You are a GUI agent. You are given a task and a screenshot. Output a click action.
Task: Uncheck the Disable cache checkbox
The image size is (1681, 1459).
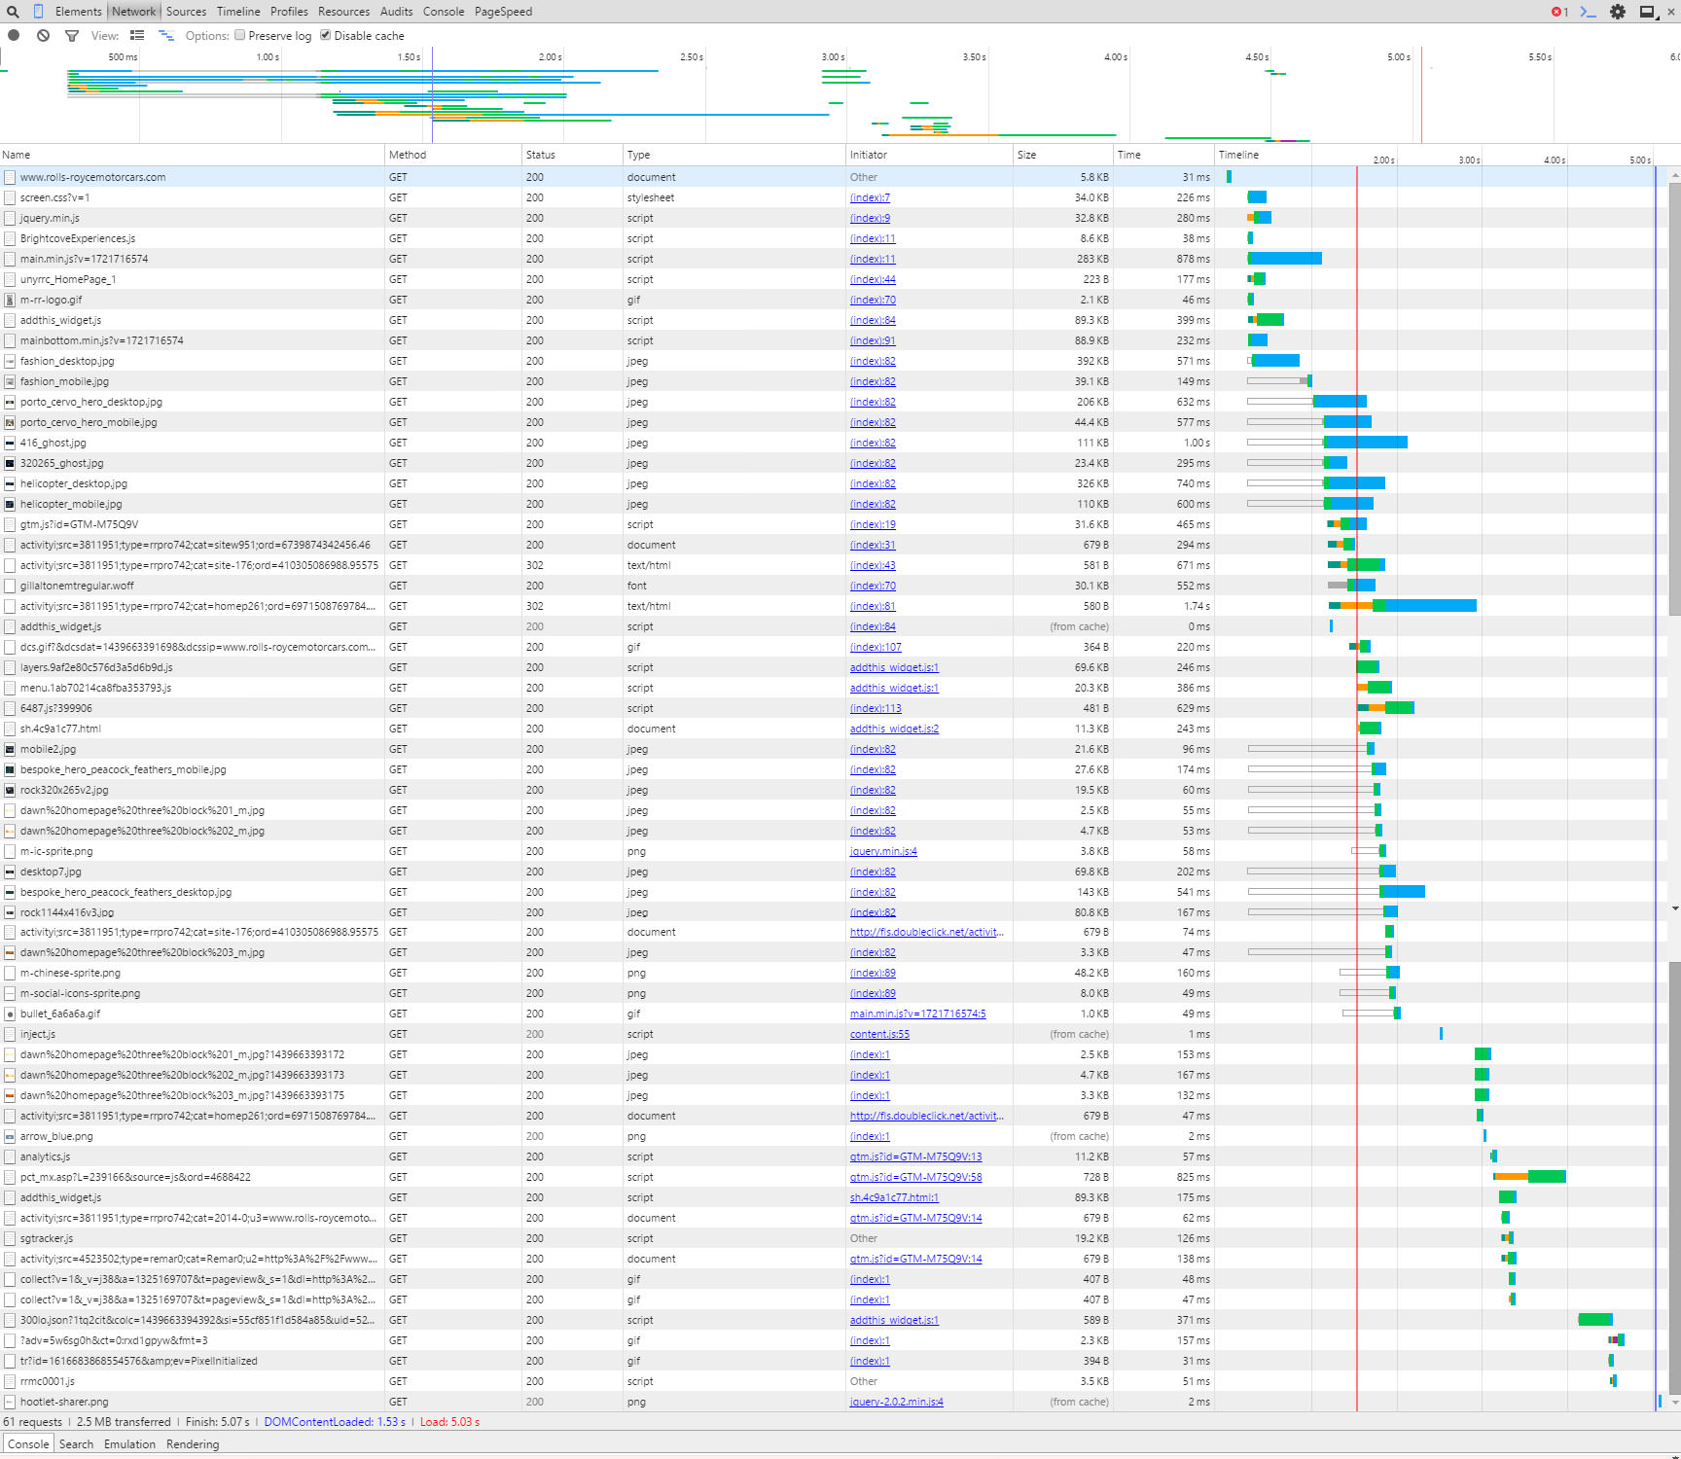point(326,35)
